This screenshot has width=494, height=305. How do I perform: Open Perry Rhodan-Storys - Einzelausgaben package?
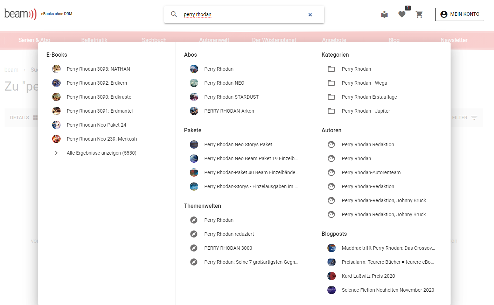[251, 186]
